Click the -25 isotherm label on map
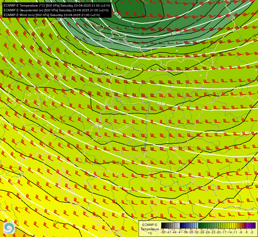Image resolution: width=258 pixels, height=237 pixels. click(142, 34)
